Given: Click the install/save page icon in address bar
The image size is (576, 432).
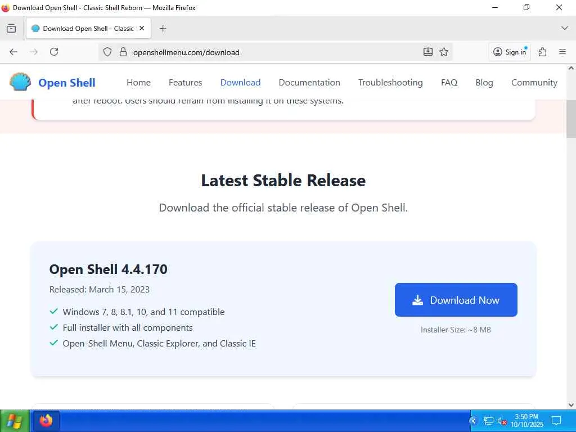Looking at the screenshot, I should [428, 52].
